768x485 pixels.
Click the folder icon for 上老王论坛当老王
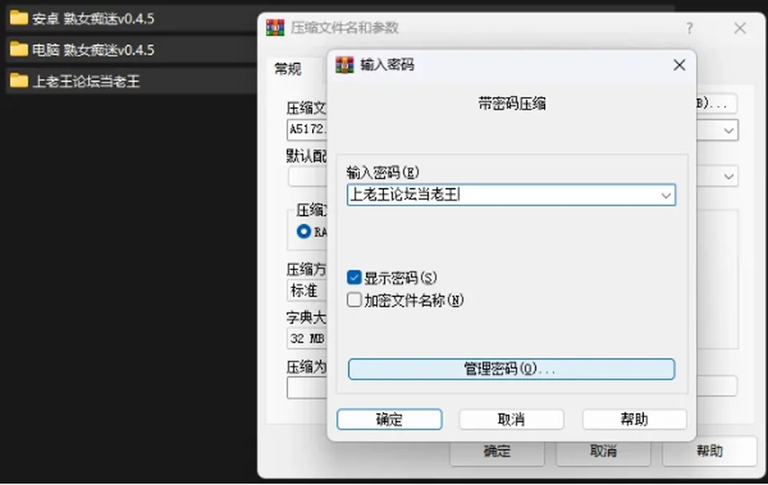[18, 80]
